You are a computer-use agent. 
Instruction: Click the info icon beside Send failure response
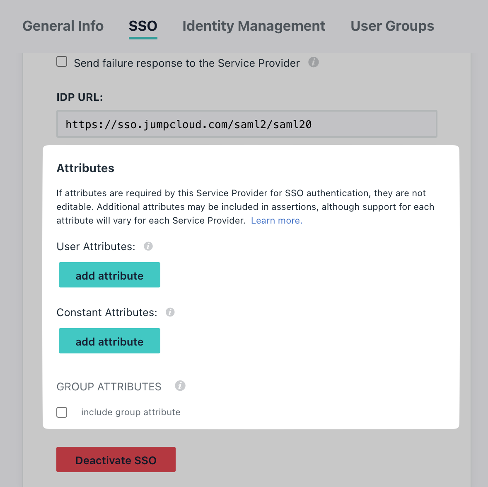(314, 62)
